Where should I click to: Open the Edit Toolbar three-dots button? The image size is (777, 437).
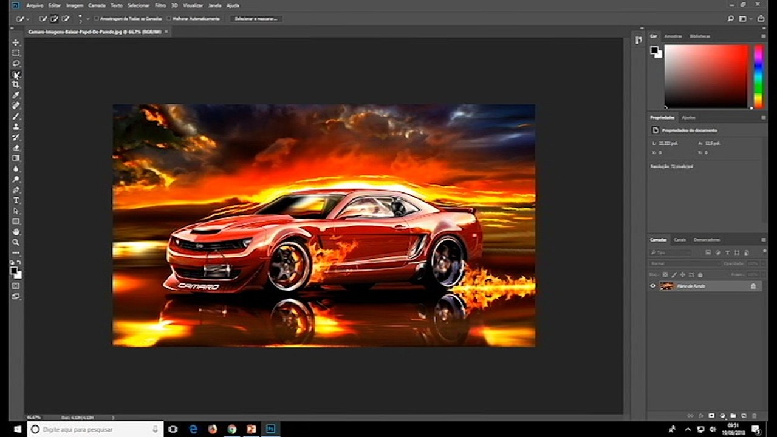pyautogui.click(x=16, y=252)
